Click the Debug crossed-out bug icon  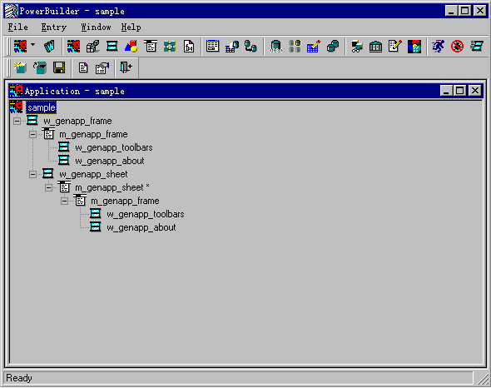[457, 47]
